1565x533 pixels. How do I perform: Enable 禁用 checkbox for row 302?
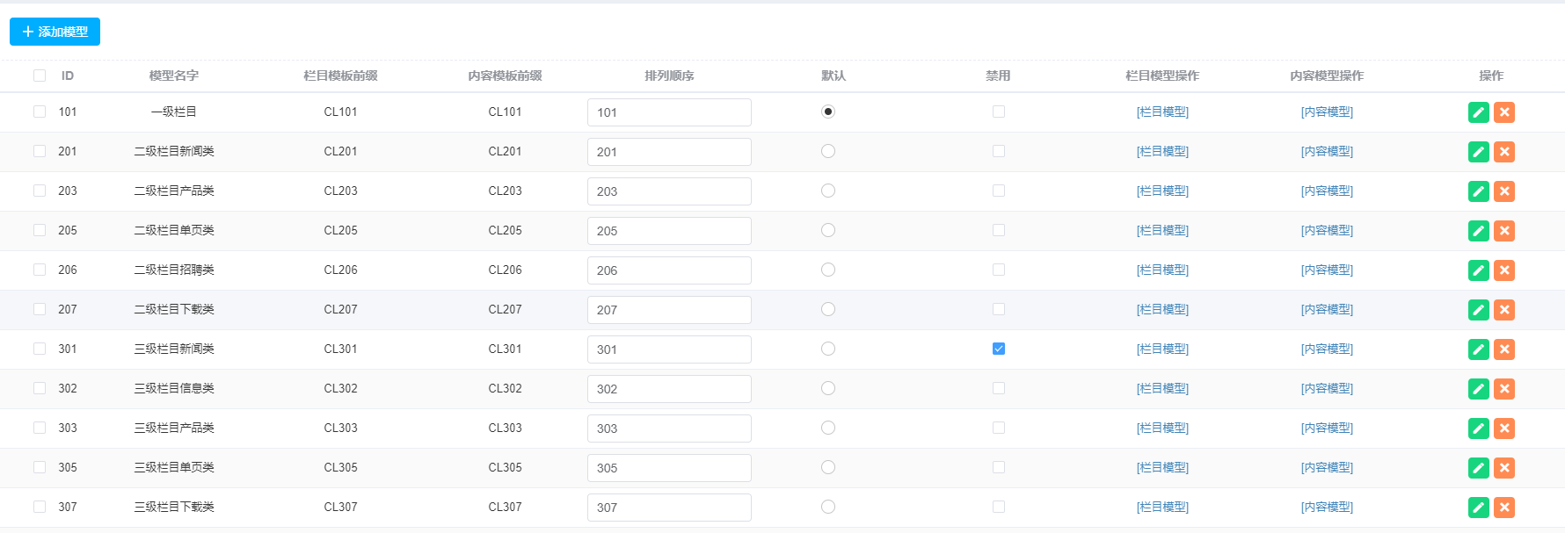(x=999, y=388)
